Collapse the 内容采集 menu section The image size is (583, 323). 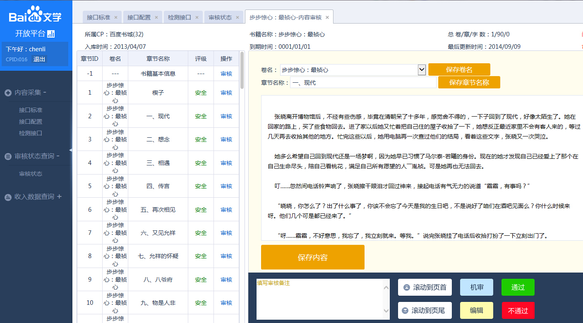[x=45, y=92]
